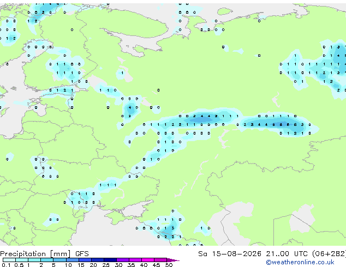
Task: Pick the 0.5–1 mm legend swatch
Action: pos(22,260)
